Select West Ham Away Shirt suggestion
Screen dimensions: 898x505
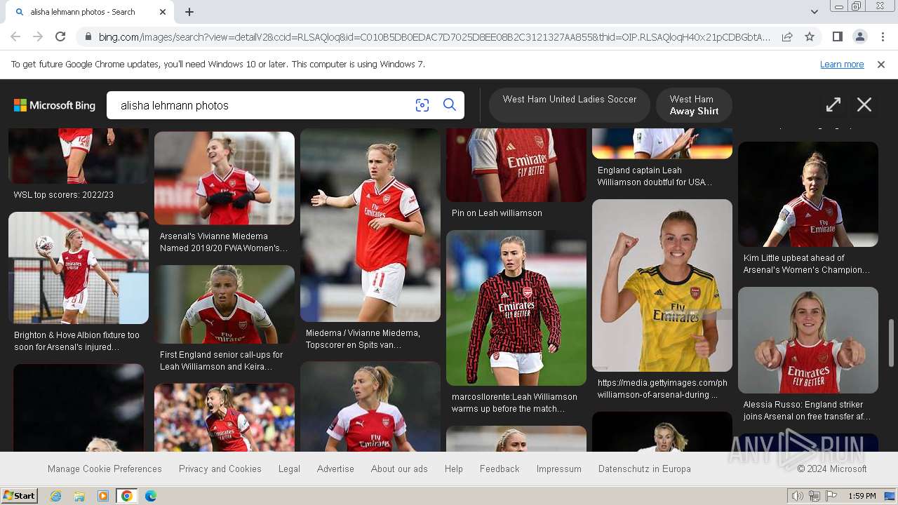694,105
